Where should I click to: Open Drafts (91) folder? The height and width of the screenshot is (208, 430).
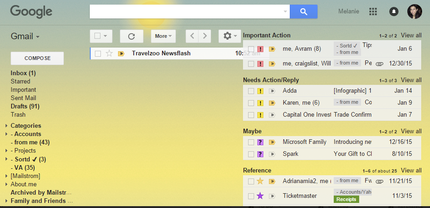(x=25, y=107)
